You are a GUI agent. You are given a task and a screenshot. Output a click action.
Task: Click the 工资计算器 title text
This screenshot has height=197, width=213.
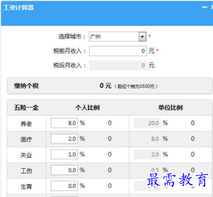19,8
